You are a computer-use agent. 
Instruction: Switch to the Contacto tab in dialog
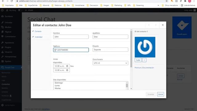point(38,31)
